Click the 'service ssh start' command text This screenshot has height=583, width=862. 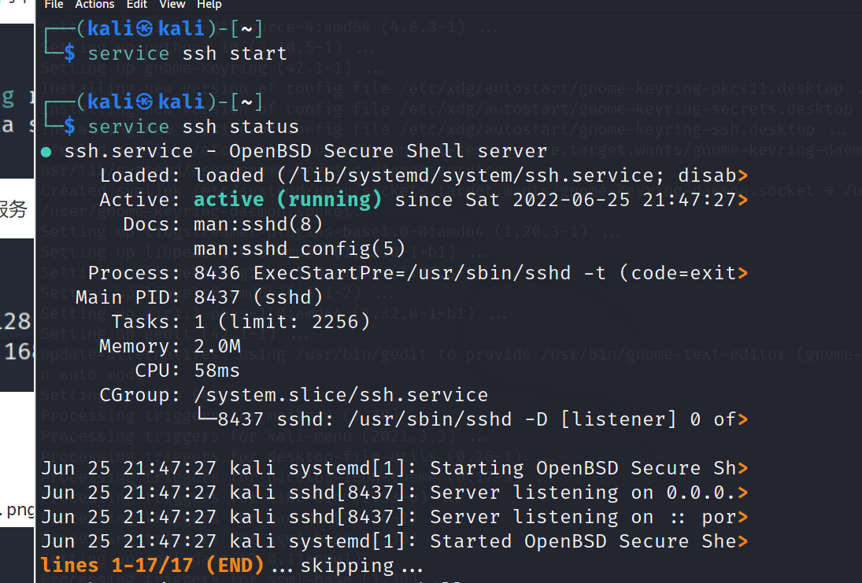187,54
